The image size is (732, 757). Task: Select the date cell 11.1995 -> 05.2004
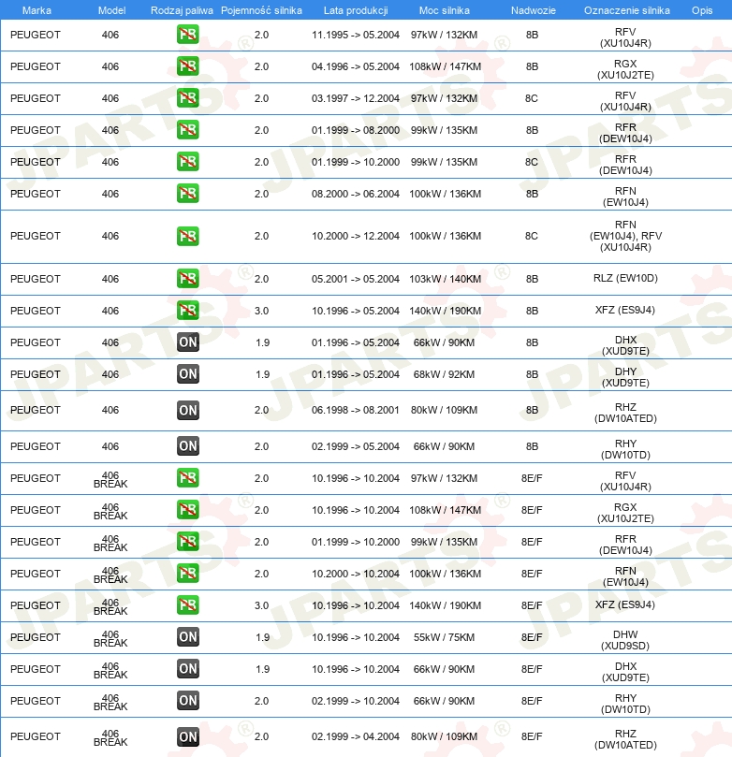[356, 35]
